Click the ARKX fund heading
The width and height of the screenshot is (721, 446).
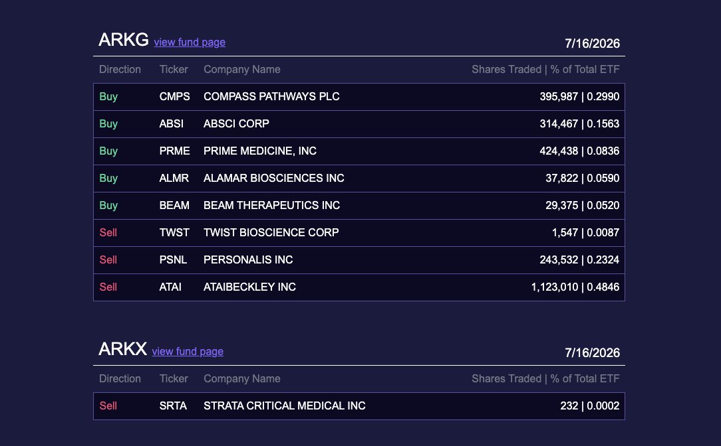(x=122, y=349)
